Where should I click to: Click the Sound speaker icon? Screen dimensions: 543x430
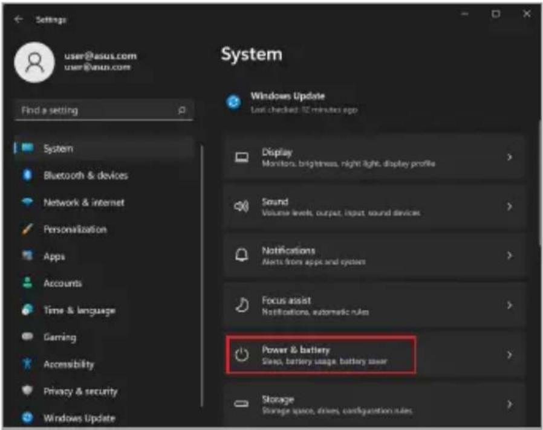(x=241, y=207)
